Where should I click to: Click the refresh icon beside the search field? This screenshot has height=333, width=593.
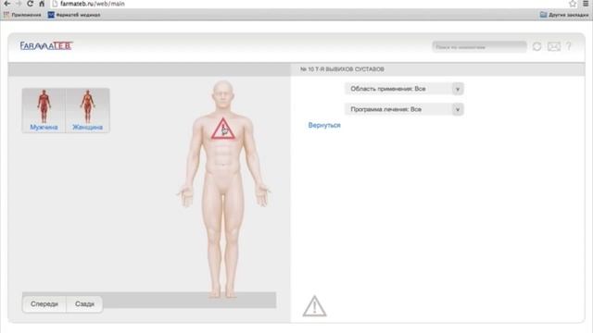click(x=536, y=46)
